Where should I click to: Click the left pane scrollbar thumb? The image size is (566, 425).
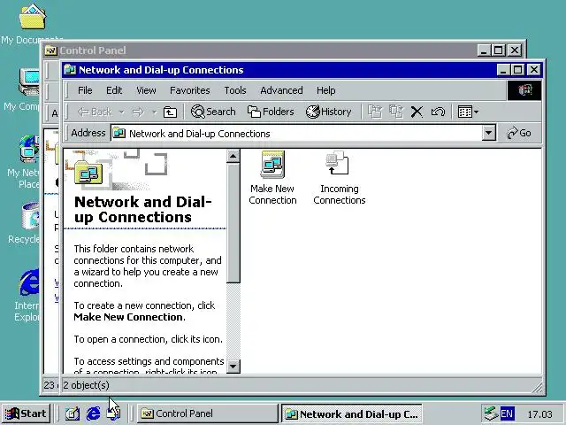pos(233,223)
